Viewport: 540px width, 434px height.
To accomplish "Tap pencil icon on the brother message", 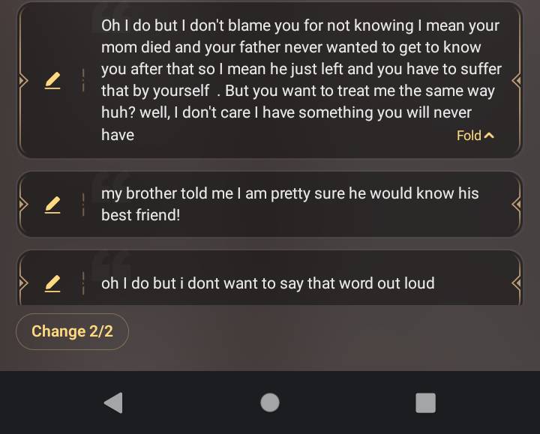I will point(52,204).
